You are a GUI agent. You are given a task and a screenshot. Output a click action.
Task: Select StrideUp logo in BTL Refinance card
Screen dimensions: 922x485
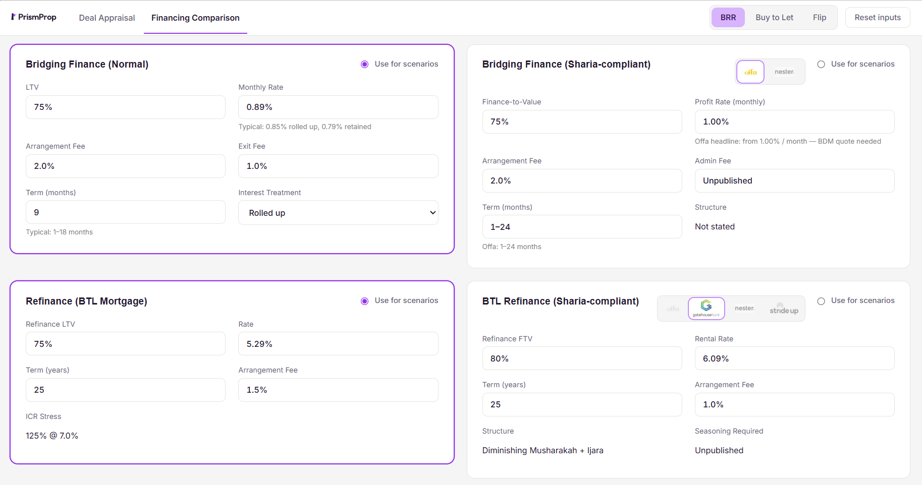(x=784, y=308)
